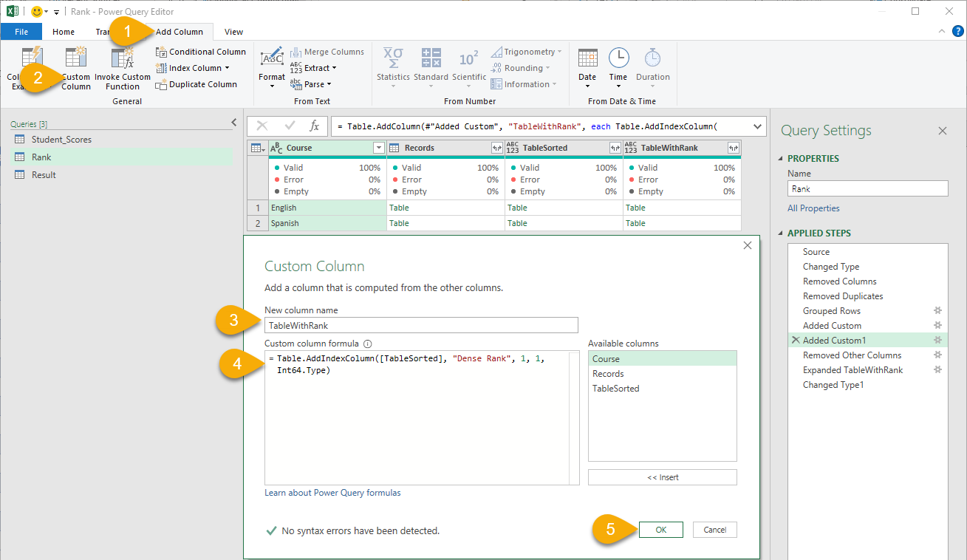This screenshot has height=560, width=967.
Task: Collapse the Queries pane
Action: 234,123
